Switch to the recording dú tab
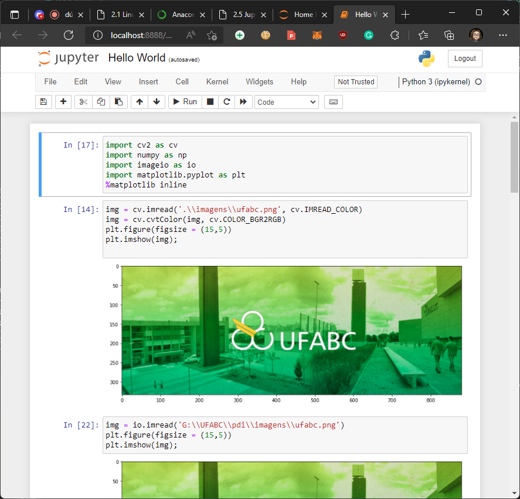The height and width of the screenshot is (499, 520). [60, 15]
